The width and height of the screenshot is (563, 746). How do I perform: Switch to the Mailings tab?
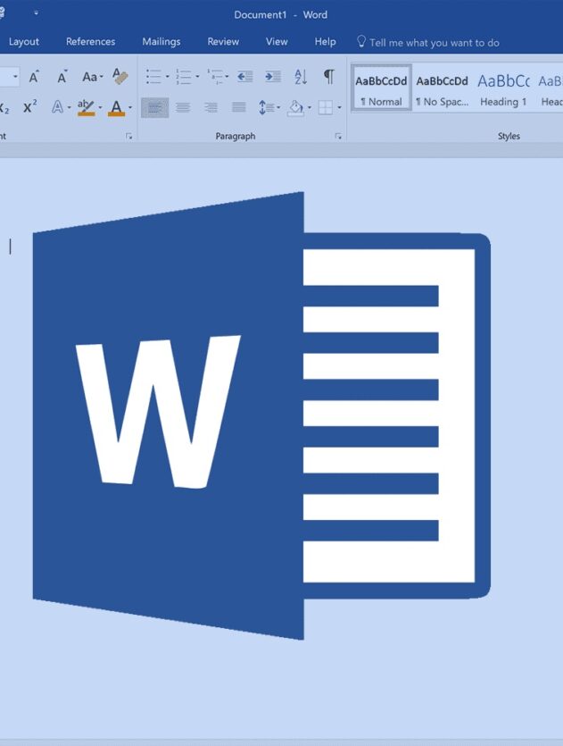(x=161, y=42)
